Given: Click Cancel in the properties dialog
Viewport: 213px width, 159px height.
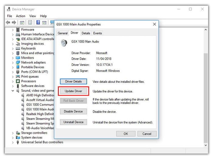Looking at the screenshot, I should [147, 134].
